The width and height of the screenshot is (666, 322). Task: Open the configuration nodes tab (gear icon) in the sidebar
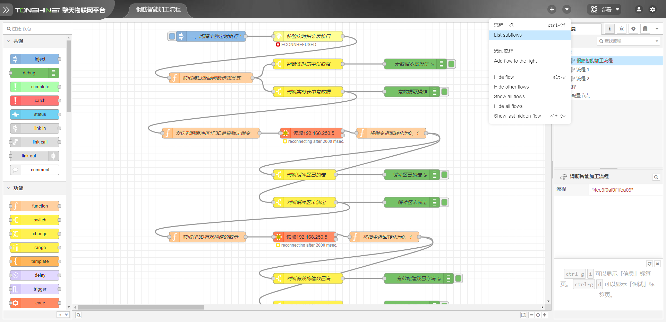[x=633, y=29]
